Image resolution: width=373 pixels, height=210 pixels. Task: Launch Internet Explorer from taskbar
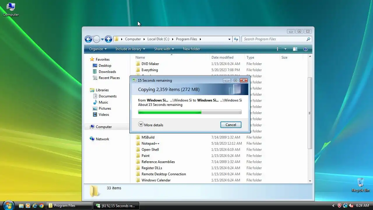35,206
